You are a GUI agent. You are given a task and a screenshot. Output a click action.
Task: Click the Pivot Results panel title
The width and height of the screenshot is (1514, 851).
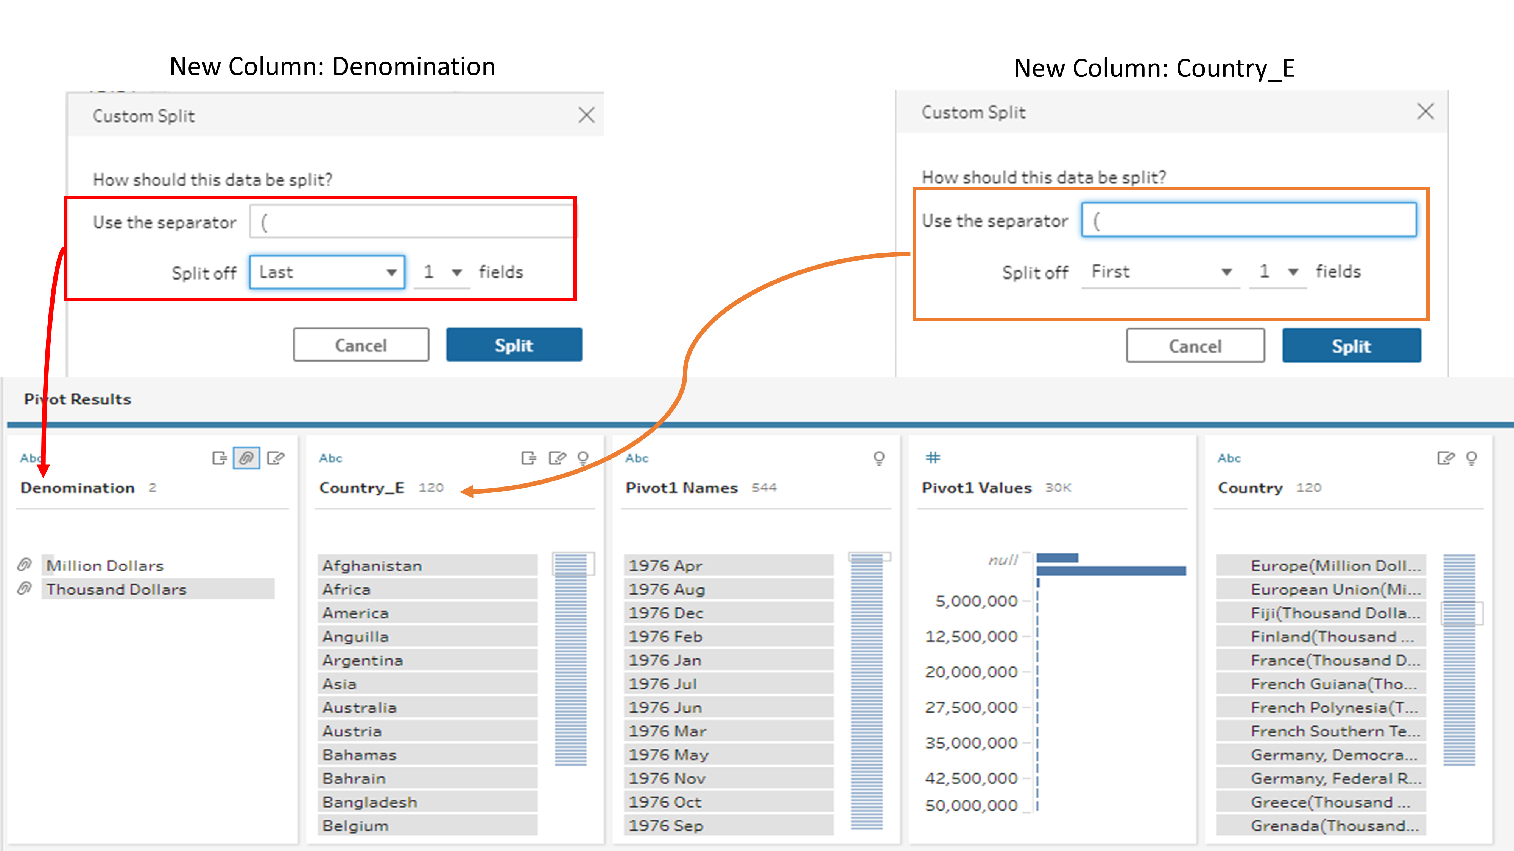[78, 399]
